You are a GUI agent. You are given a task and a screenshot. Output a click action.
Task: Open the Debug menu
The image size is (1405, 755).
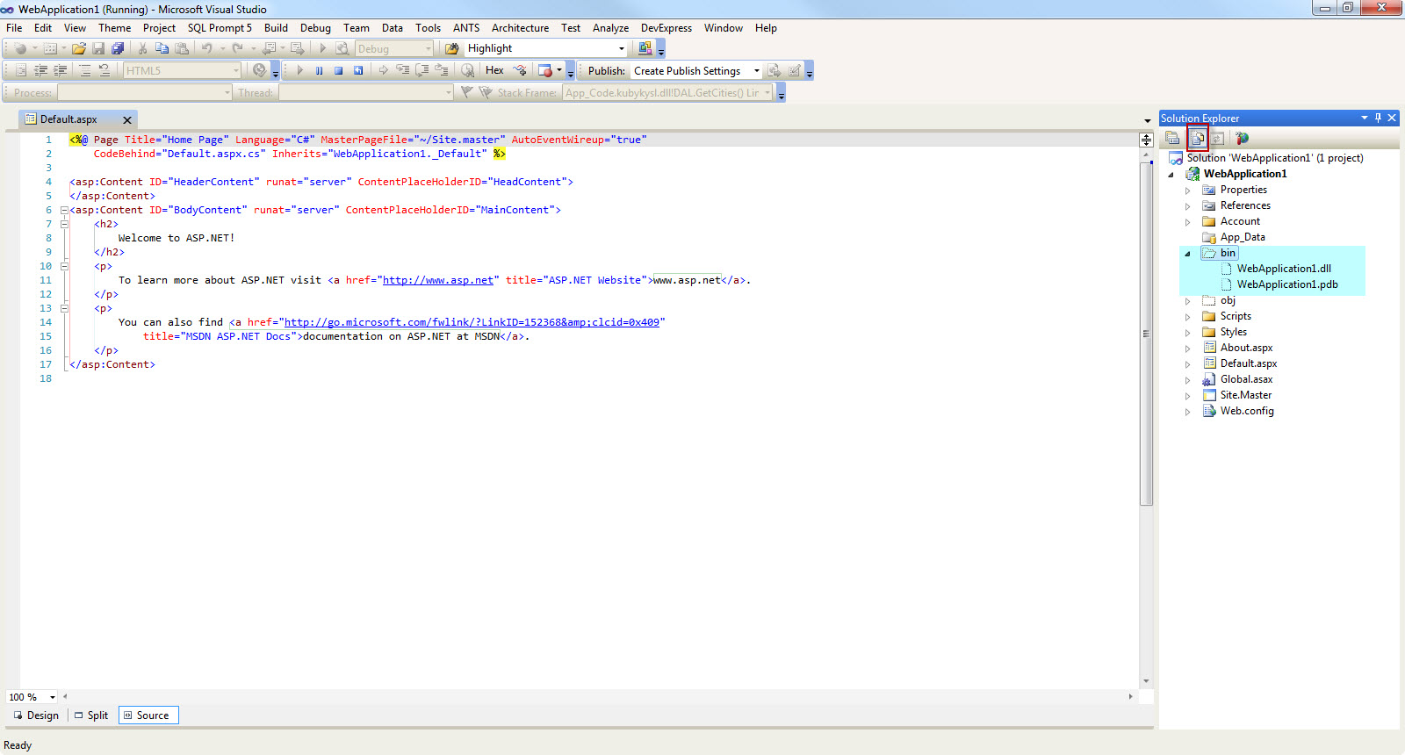point(315,28)
